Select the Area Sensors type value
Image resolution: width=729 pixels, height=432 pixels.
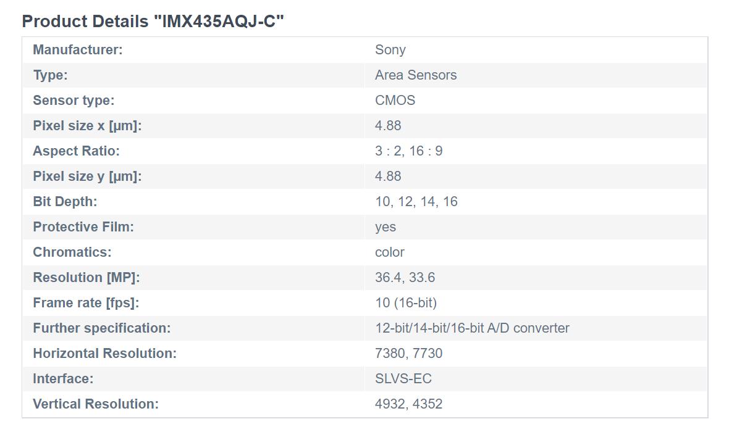(x=416, y=75)
